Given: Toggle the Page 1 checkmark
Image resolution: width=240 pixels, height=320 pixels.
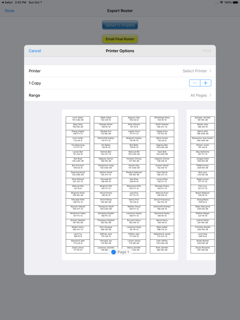Looking at the screenshot, I should click(x=113, y=252).
